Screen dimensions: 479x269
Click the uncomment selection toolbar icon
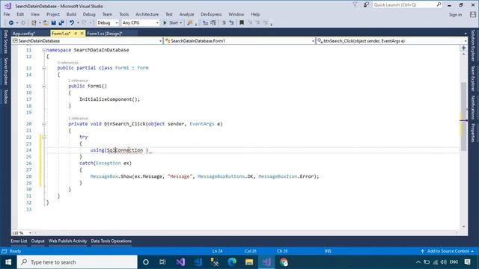[x=231, y=23]
